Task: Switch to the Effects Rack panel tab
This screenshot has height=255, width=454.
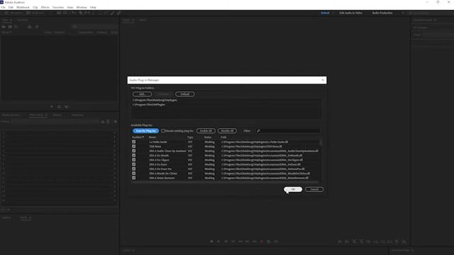Action: (36, 115)
